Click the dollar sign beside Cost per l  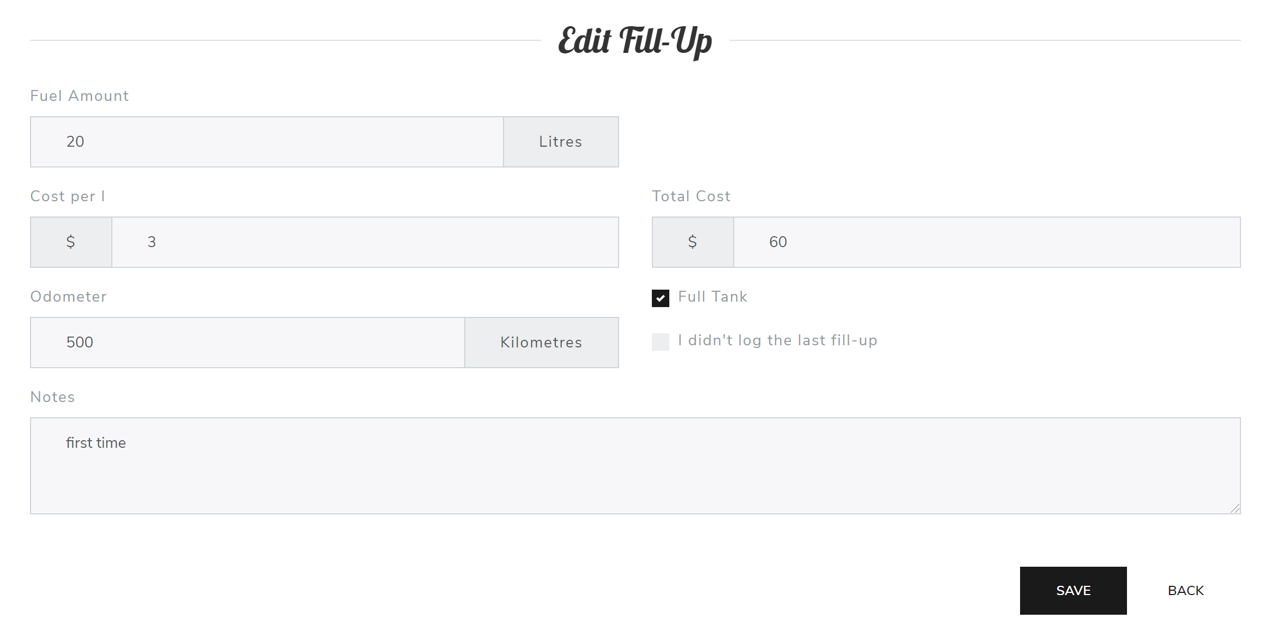point(71,242)
